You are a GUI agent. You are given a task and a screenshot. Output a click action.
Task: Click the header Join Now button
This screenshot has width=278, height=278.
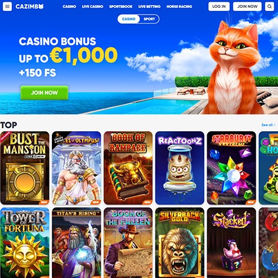[x=247, y=7]
